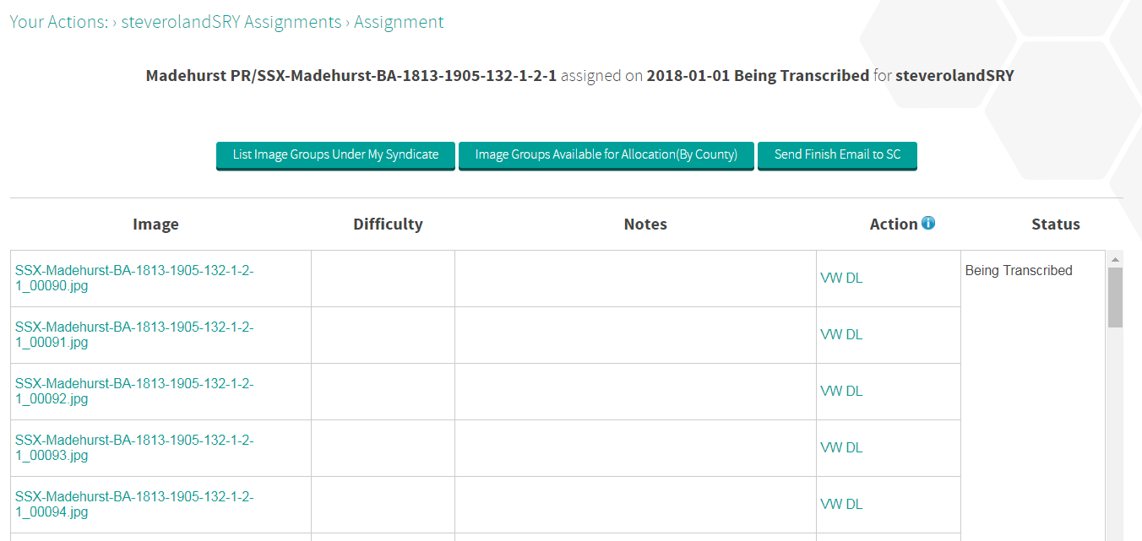1142x541 pixels.
Task: Open image file ending 1_00092.jpg
Action: pos(134,392)
